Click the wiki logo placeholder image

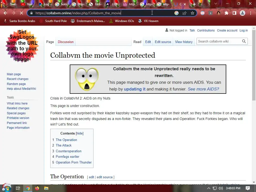click(22, 46)
